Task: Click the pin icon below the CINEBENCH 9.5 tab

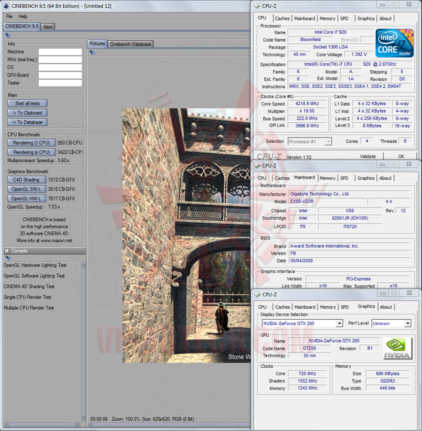Action: click(x=8, y=36)
